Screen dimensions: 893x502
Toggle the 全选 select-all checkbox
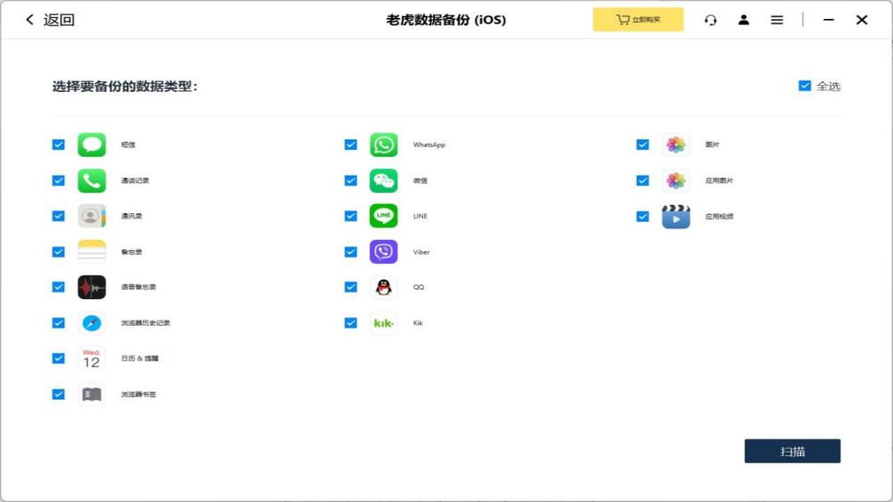click(x=804, y=85)
